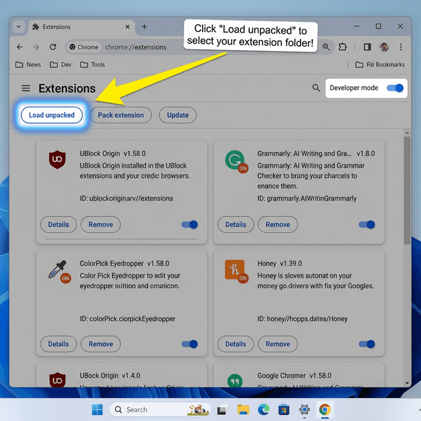This screenshot has height=421, width=421.
Task: Open the Chrome three-dot menu
Action: point(401,47)
